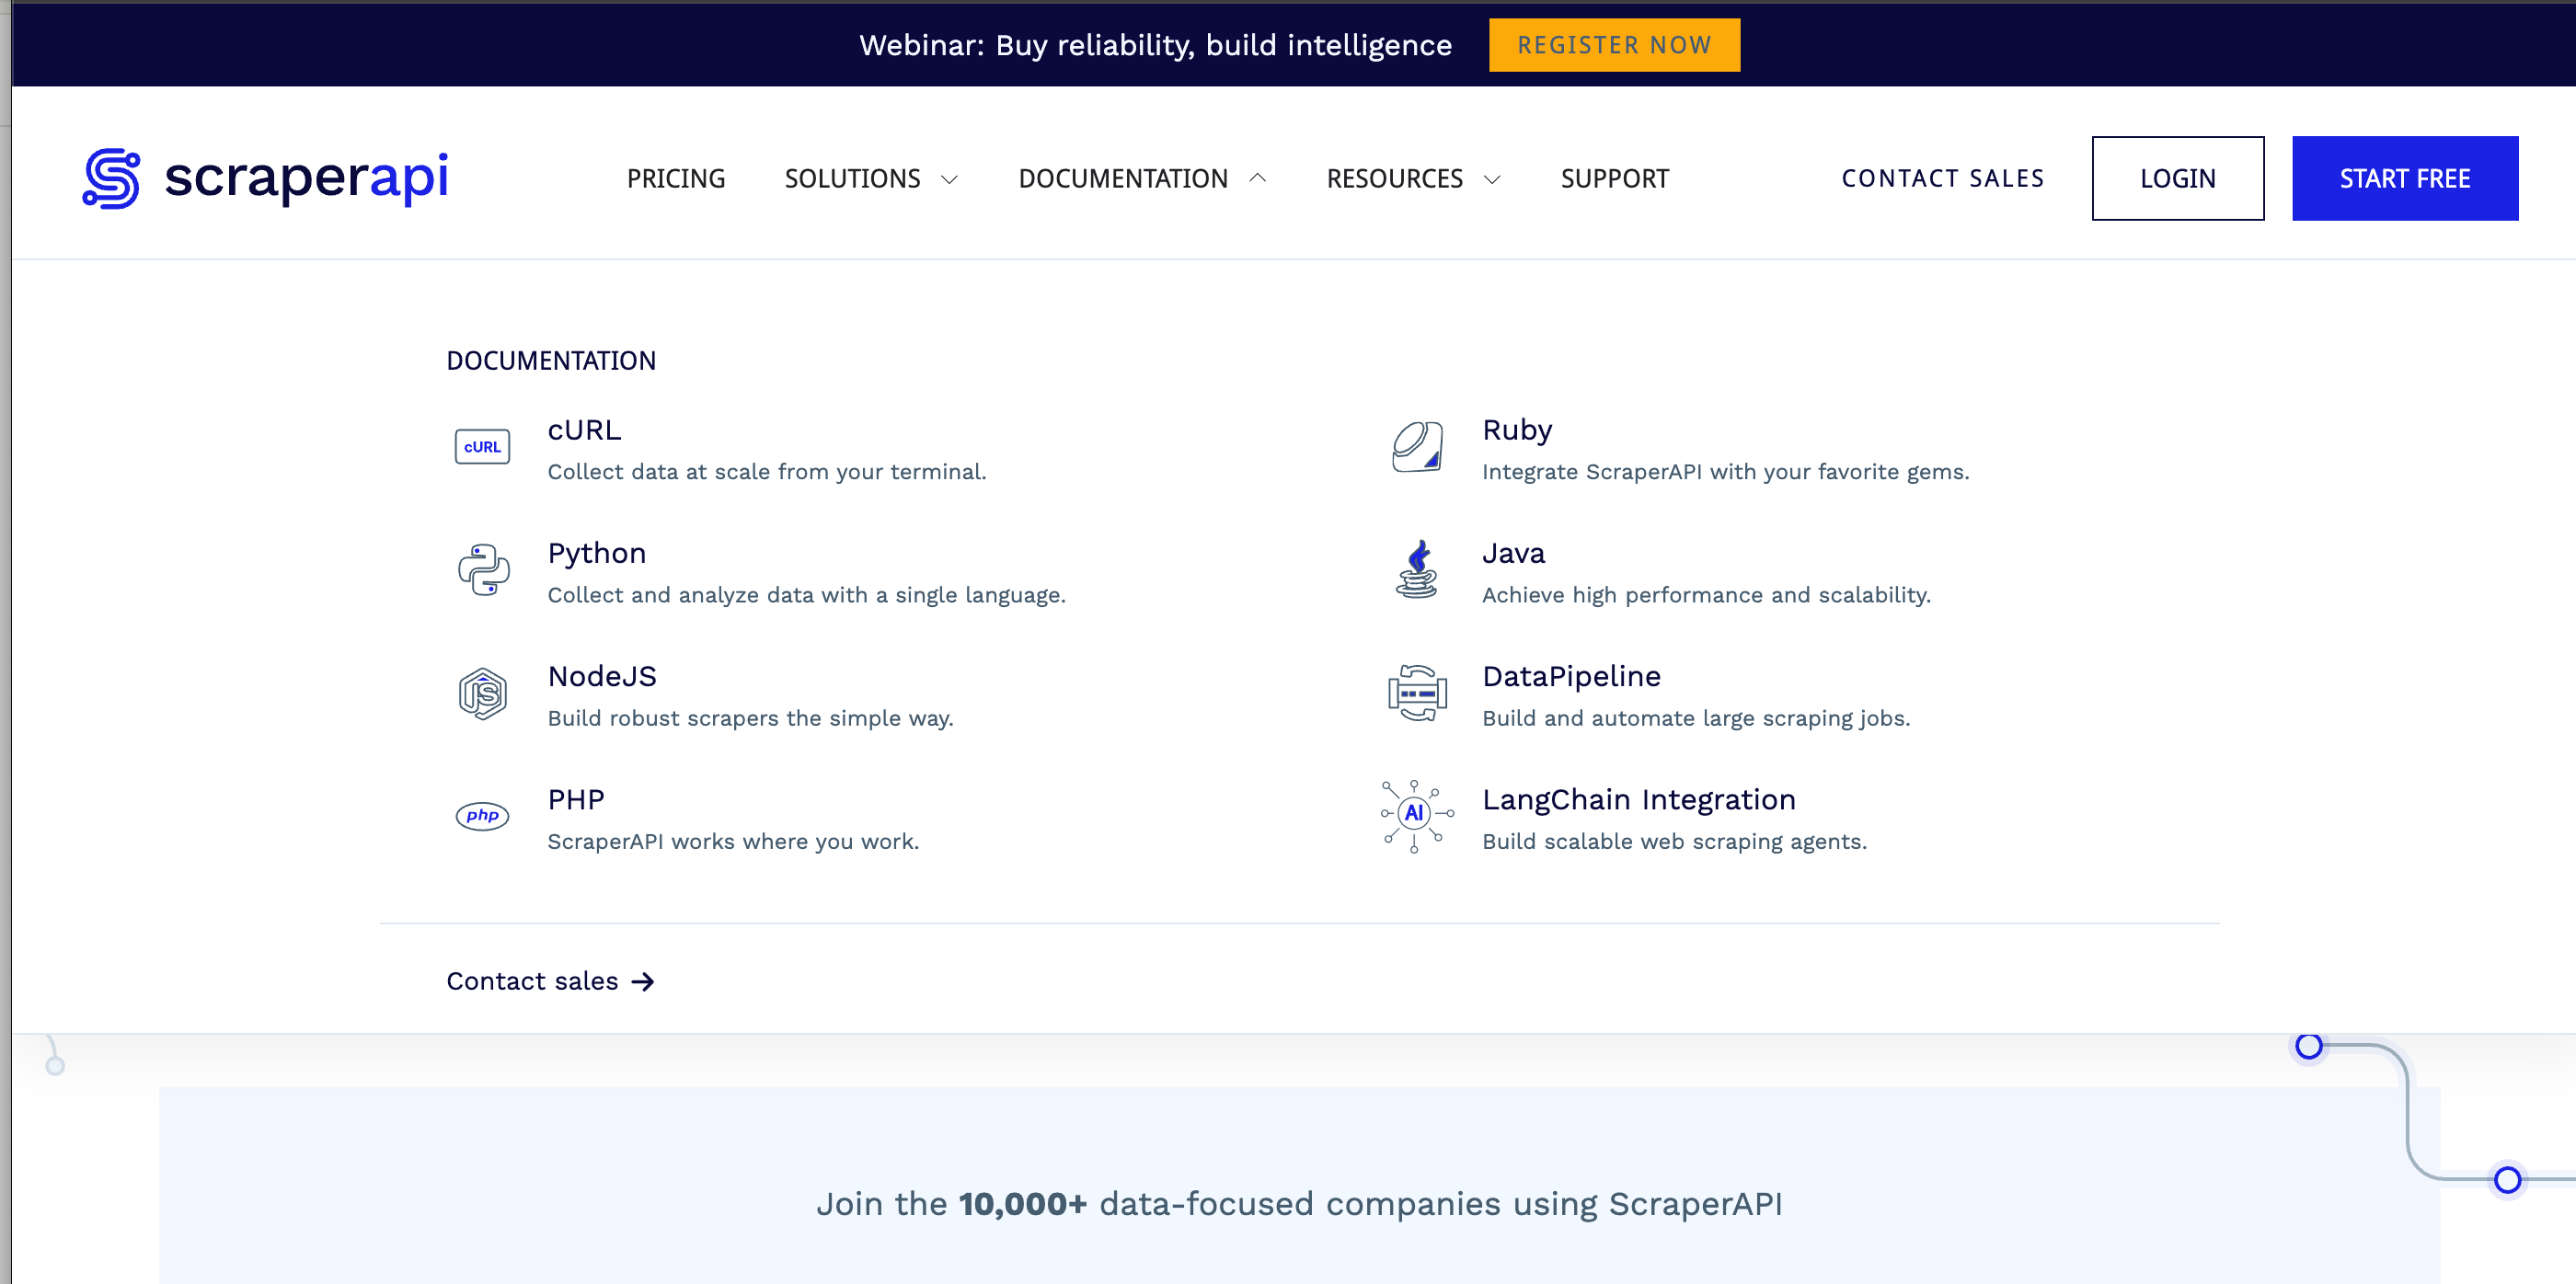This screenshot has height=1284, width=2576.
Task: Click the arrow beside Contact sales
Action: pos(643,982)
